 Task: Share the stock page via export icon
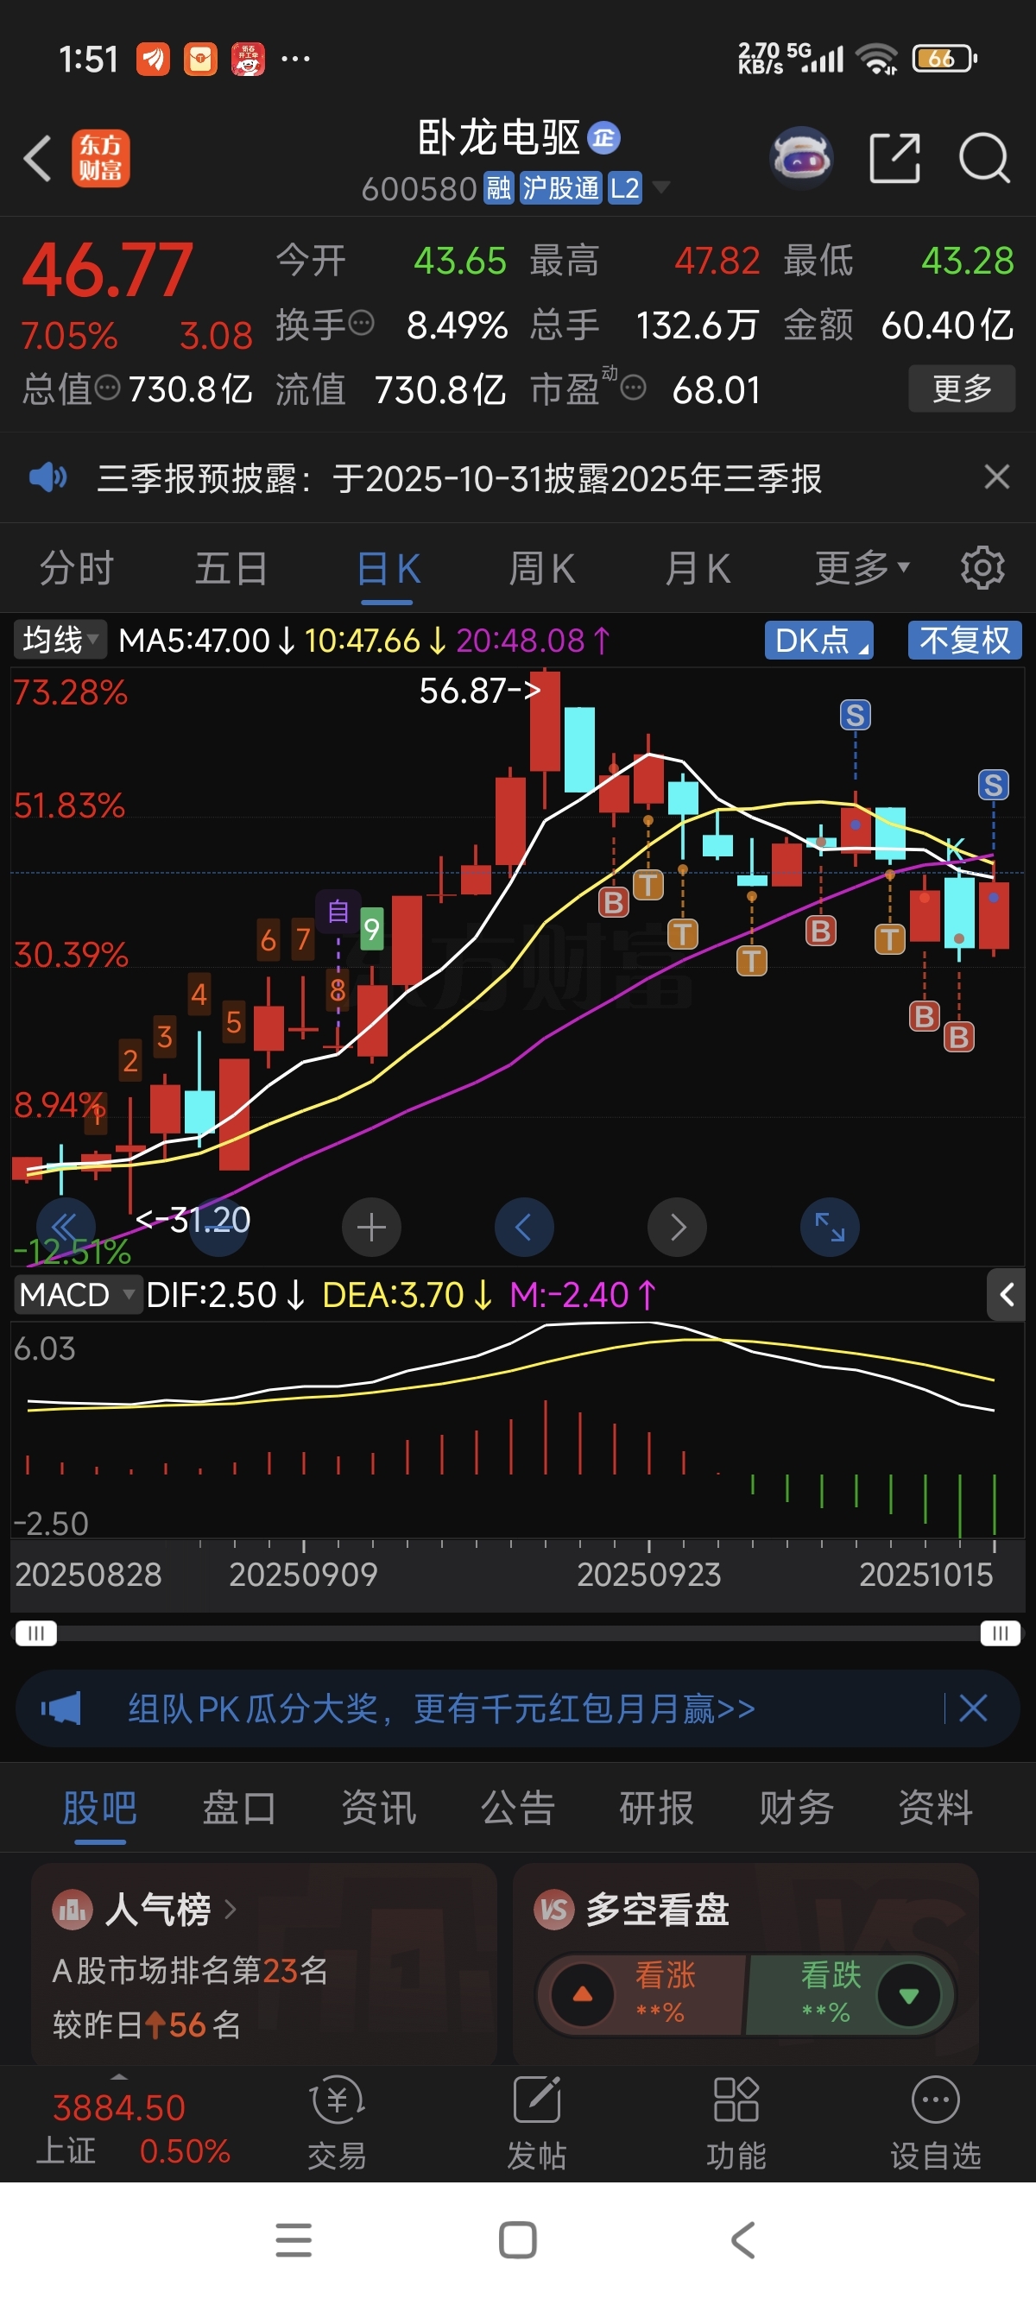pos(894,158)
